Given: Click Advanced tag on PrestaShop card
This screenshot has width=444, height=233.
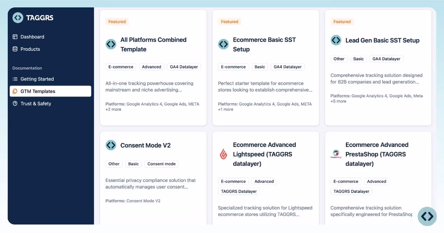Looking at the screenshot, I should [x=377, y=182].
